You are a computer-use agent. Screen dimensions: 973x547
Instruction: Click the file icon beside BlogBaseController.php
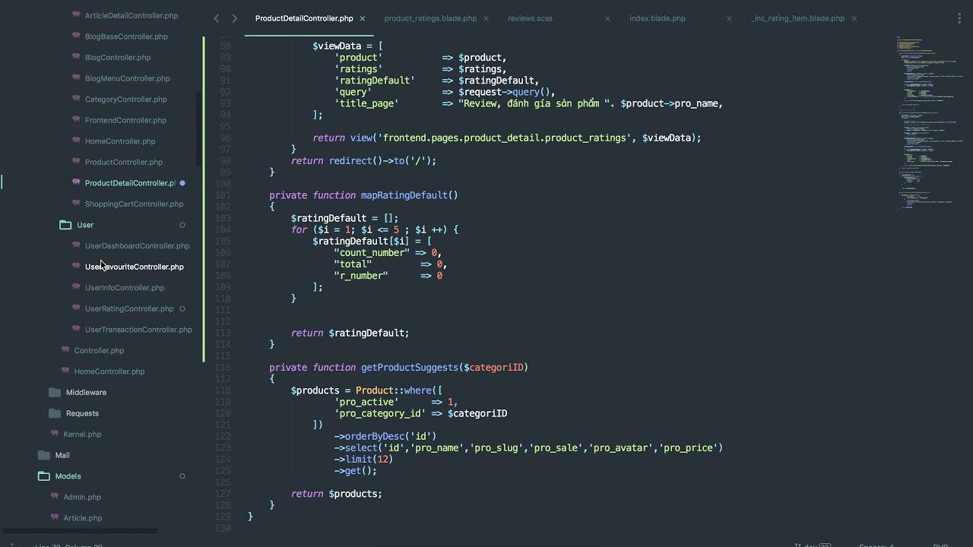tap(77, 36)
